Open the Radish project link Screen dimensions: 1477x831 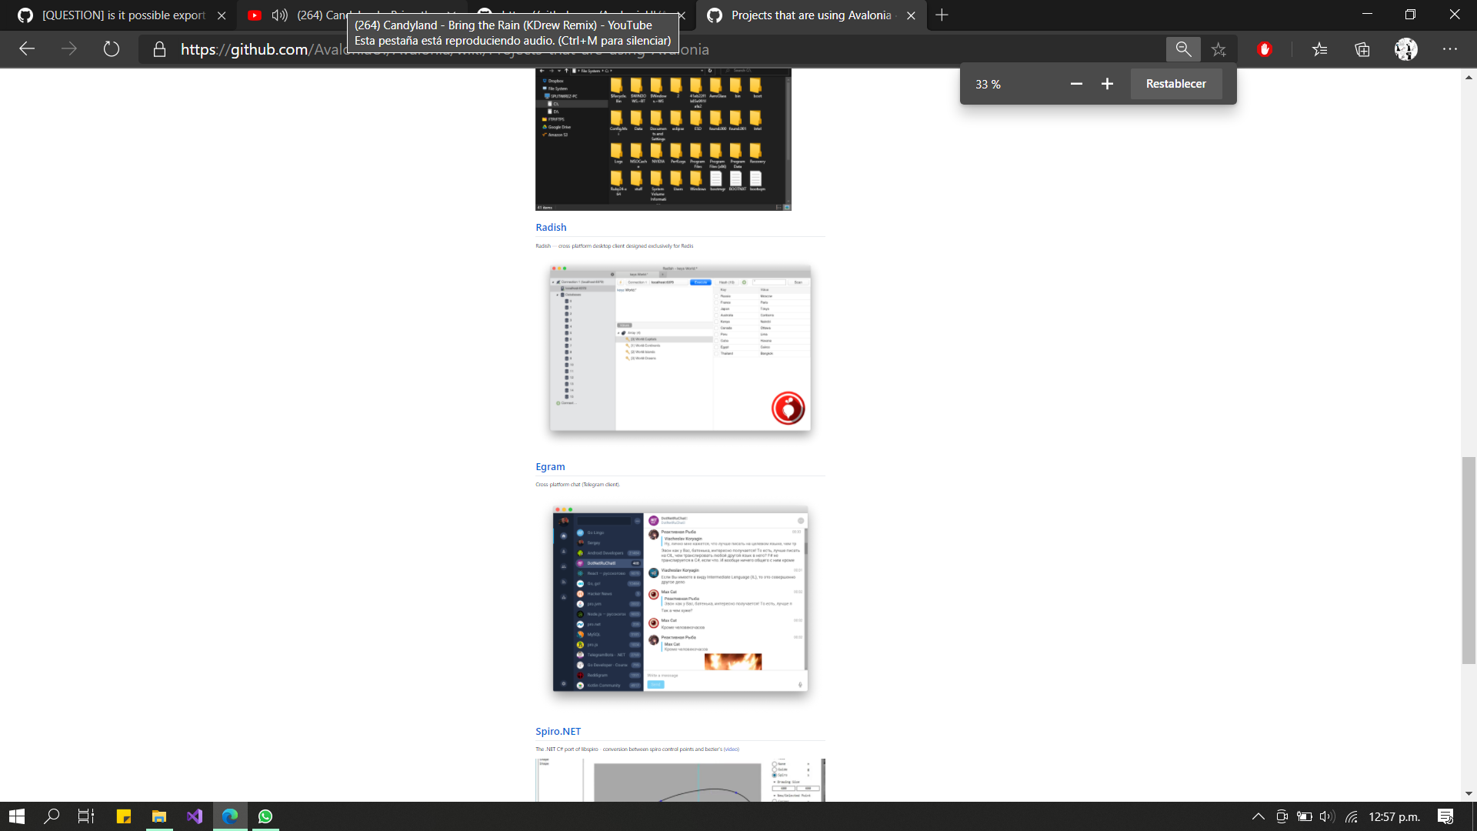click(x=551, y=227)
